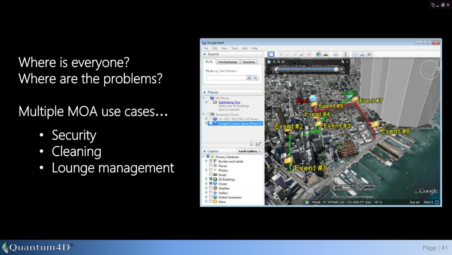Switch to the Find Businesses tab
This screenshot has width=452, height=255.
(x=228, y=62)
